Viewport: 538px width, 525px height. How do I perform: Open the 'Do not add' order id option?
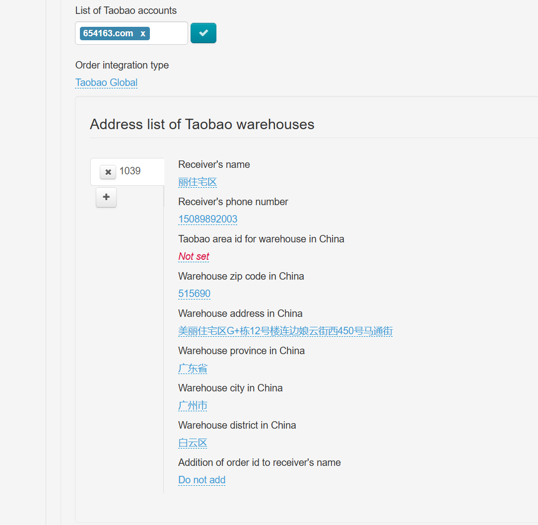[x=202, y=480]
